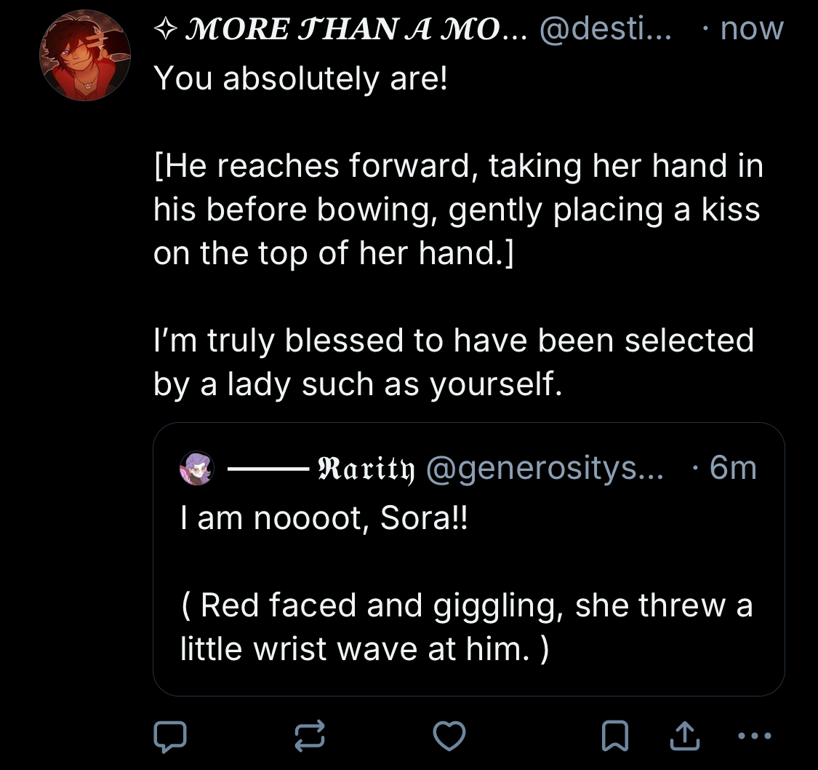Viewport: 818px width, 770px height.
Task: Open the red-haired character profile avatar
Action: coord(84,55)
